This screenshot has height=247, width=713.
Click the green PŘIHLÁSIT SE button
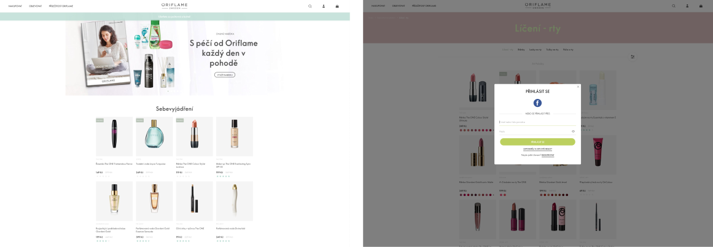[x=537, y=142]
